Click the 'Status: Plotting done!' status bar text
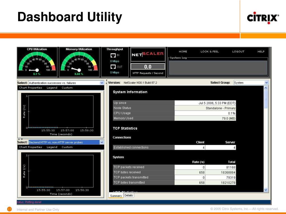Viewport: 286px width, 214px height. [29, 202]
